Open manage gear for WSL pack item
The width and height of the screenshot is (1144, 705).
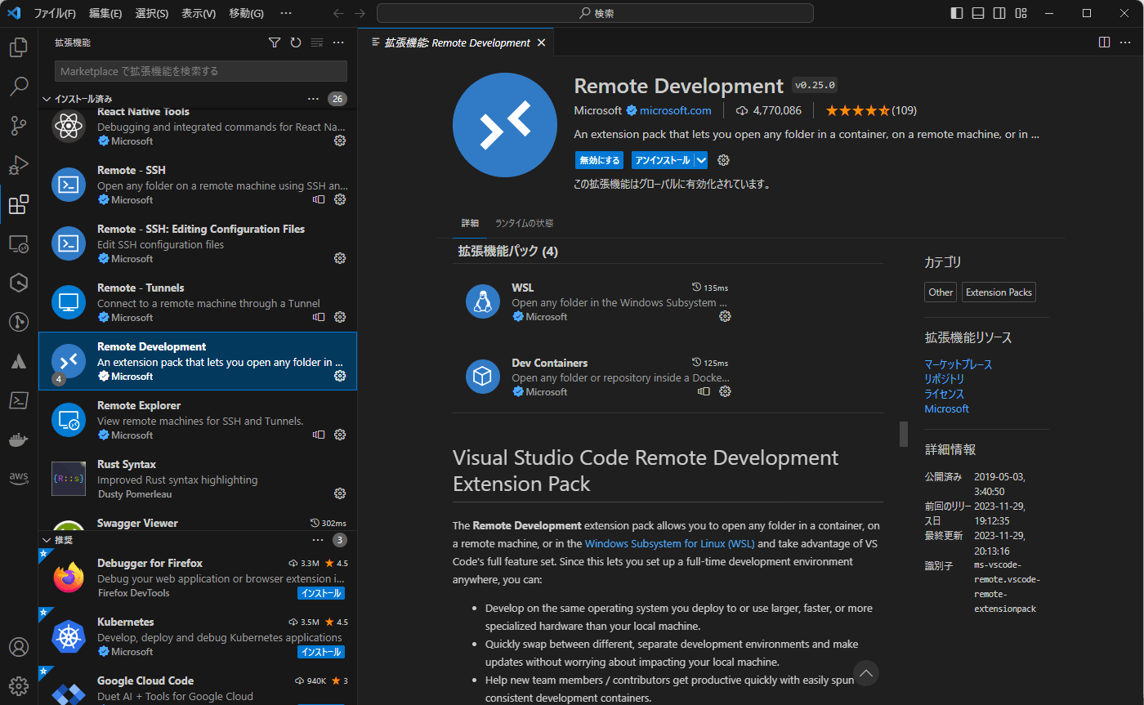[725, 316]
